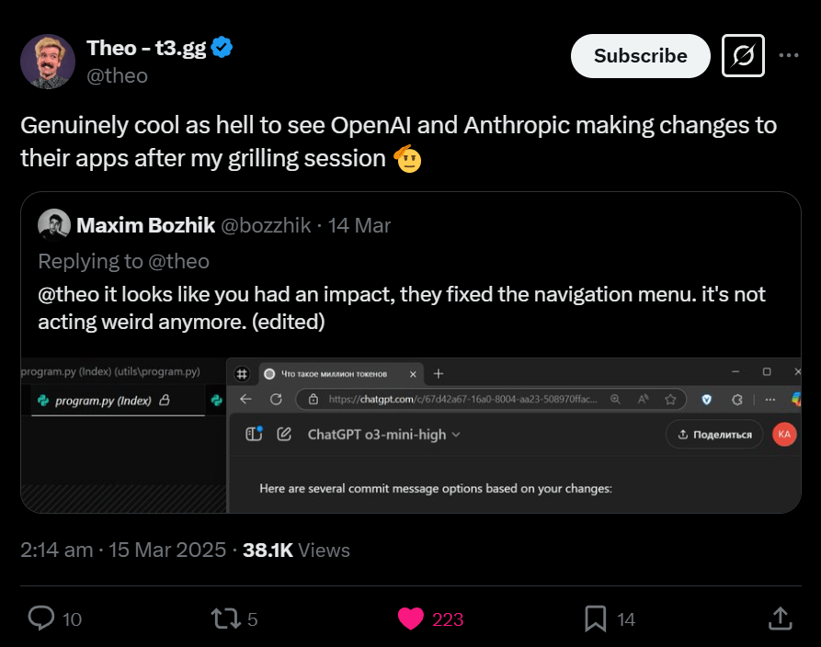821x647 pixels.
Task: Click the browser refresh icon
Action: [x=276, y=400]
